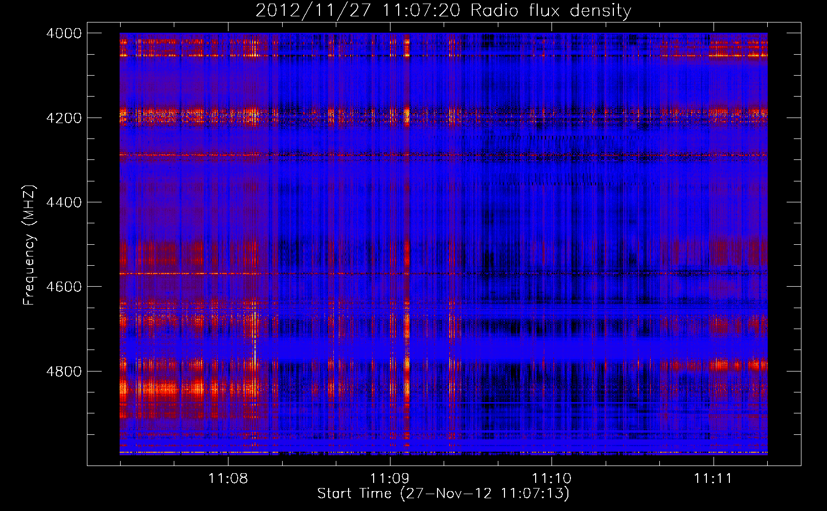Screen dimensions: 827x511
Task: Click the 4800 frequency tick label
Action: (64, 371)
